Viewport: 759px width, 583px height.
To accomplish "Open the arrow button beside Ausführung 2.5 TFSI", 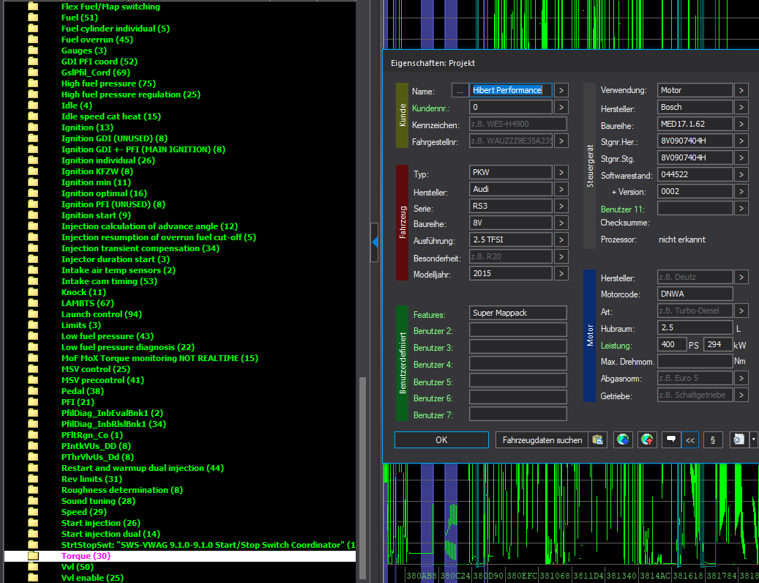I will pyautogui.click(x=561, y=239).
